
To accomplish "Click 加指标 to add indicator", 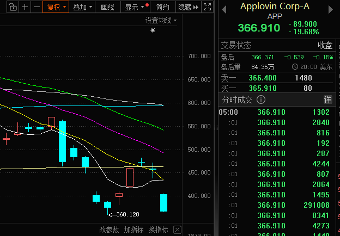I will pyautogui.click(x=134, y=229).
